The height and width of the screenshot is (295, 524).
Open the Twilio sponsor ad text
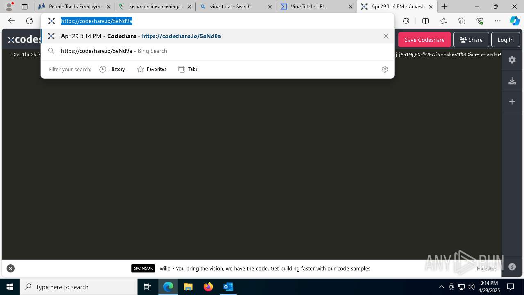[x=264, y=269]
